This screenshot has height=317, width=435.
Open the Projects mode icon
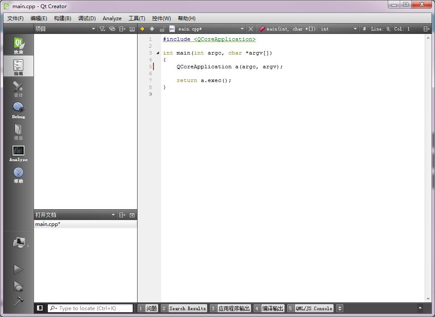18,131
